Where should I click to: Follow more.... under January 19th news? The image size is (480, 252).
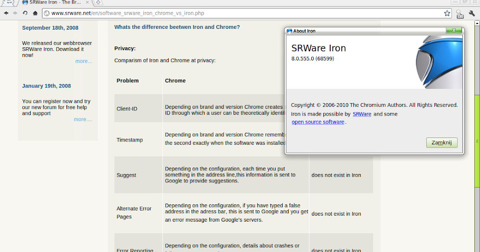83,119
